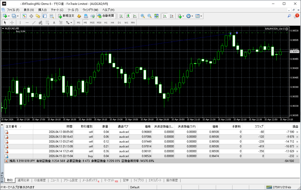
Task: Select the trendline drawing tool
Action: 34,23
